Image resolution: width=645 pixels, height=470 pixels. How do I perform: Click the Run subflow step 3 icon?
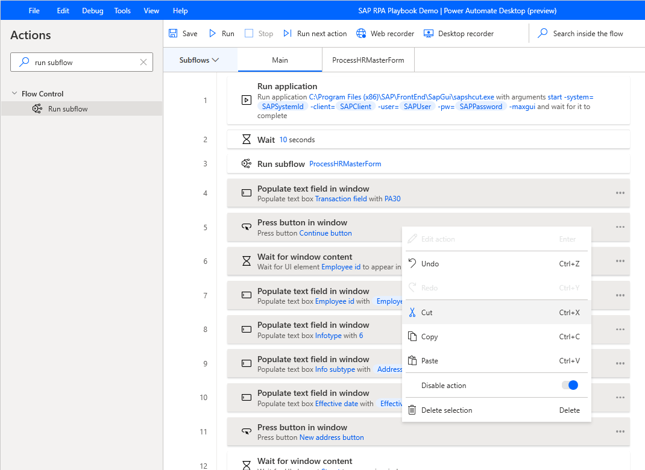pos(247,164)
